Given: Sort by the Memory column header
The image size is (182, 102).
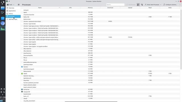Looking at the screenshot, I should click(90, 8).
